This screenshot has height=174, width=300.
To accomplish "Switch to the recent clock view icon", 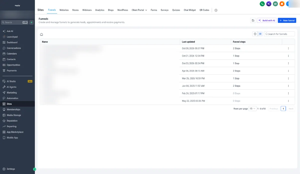I will tap(255, 34).
